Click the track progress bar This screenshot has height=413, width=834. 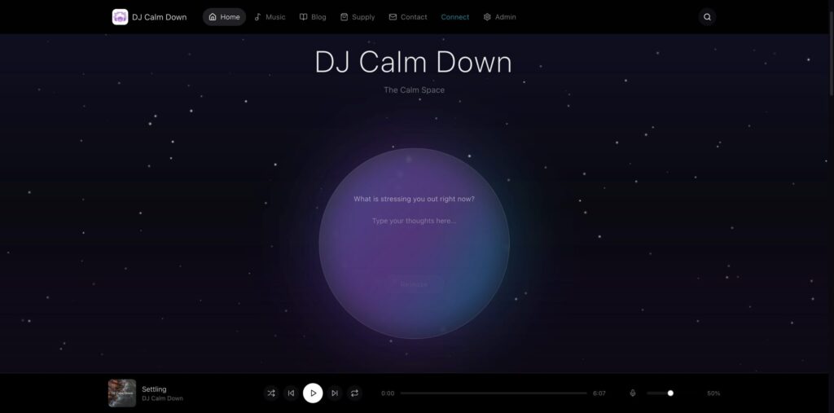point(494,393)
